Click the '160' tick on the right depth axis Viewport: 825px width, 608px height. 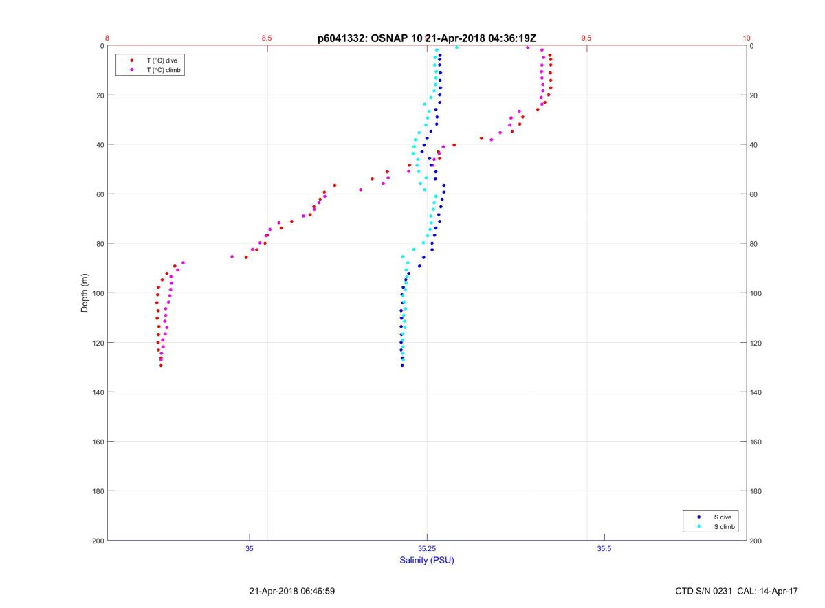(x=756, y=442)
